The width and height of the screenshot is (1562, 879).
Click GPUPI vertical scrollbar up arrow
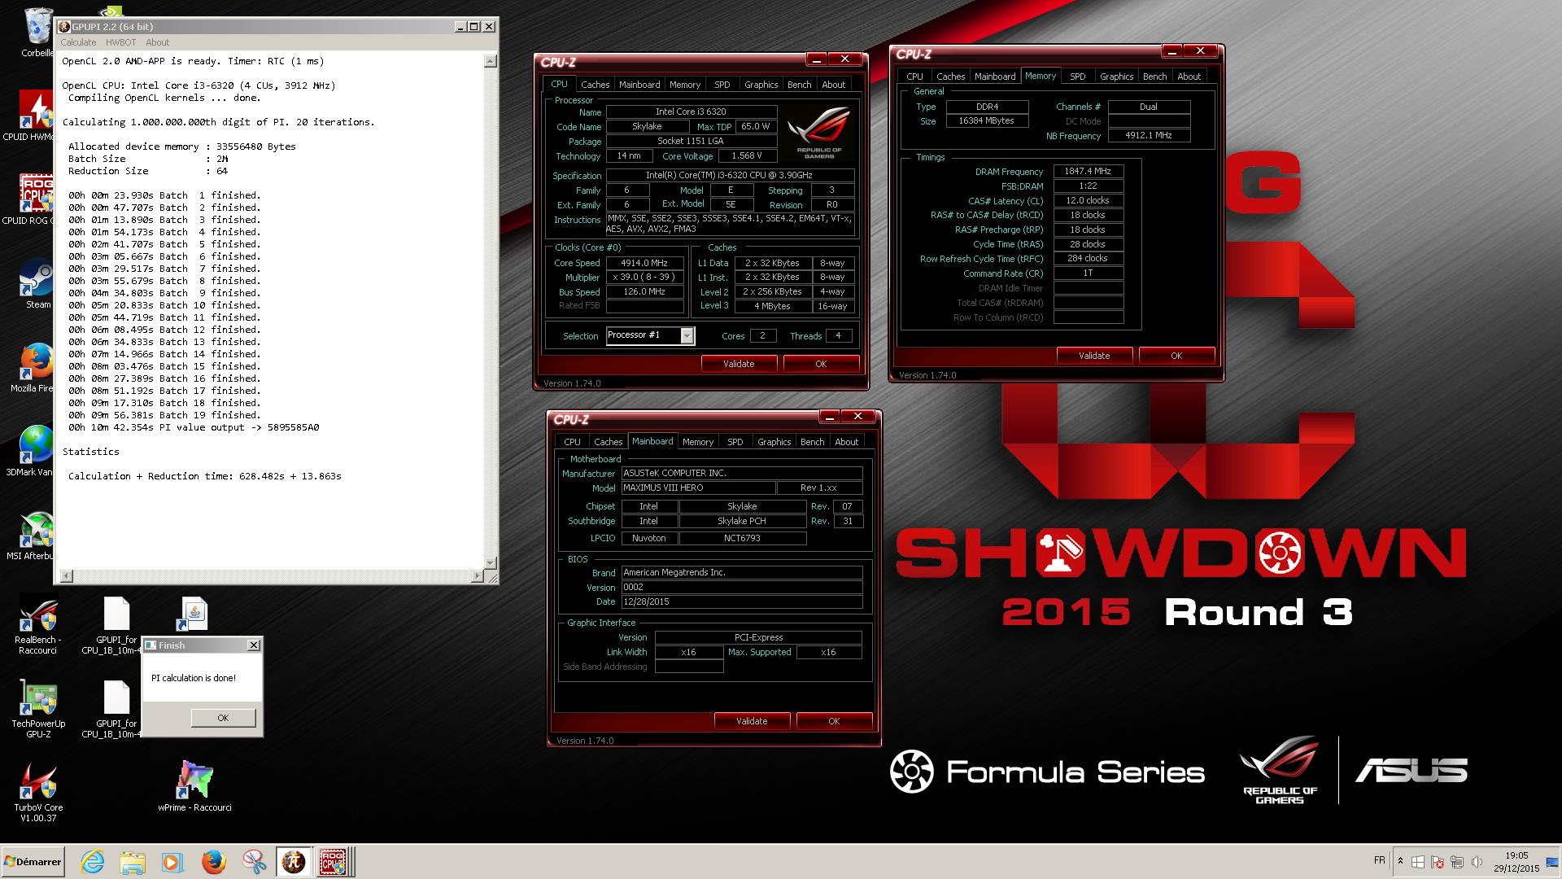(x=490, y=61)
